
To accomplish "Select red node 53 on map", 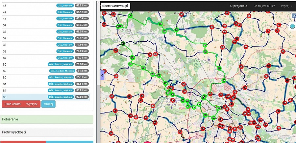I will tap(212, 27).
